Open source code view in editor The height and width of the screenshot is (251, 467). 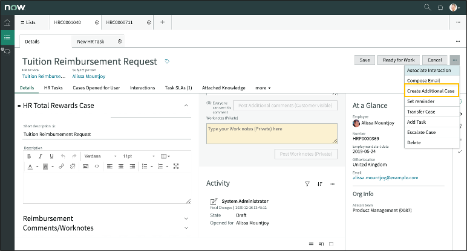97,167
